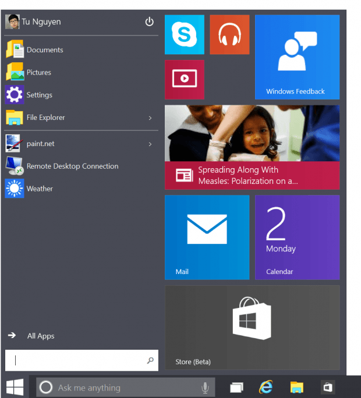361x398 pixels.
Task: Open File Explorer from the taskbar
Action: [297, 388]
